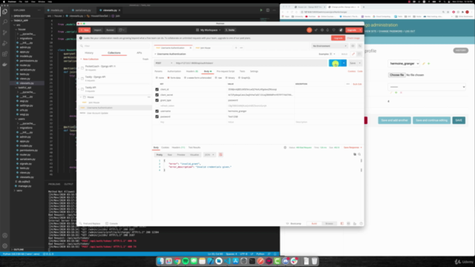
Task: Copy response body to clipboard icon
Action: (x=355, y=154)
